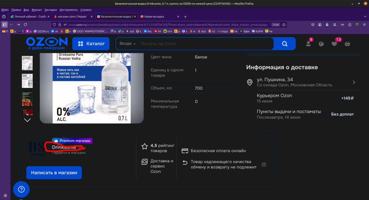The image size is (369, 200).
Task: Click Написать в магазин button
Action: [54, 173]
